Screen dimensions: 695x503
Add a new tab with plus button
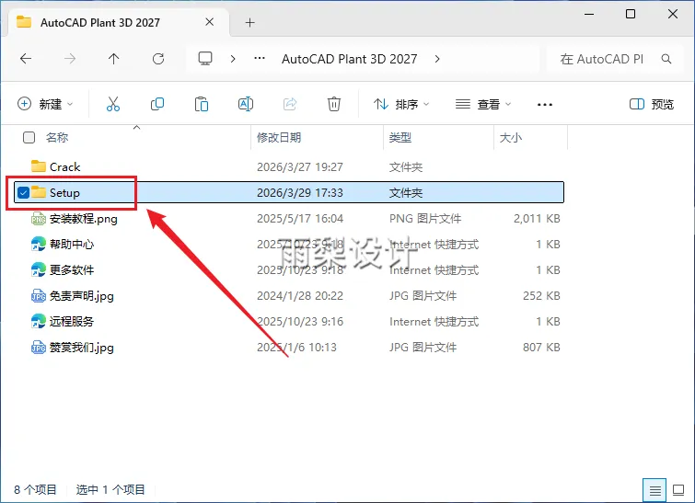pyautogui.click(x=250, y=23)
